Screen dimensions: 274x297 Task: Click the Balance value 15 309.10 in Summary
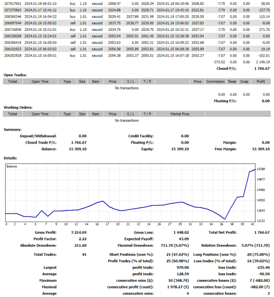(78, 149)
